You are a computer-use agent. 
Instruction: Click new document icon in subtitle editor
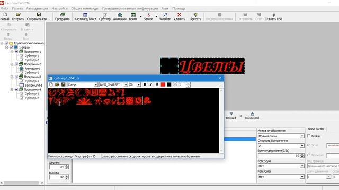[51, 84]
